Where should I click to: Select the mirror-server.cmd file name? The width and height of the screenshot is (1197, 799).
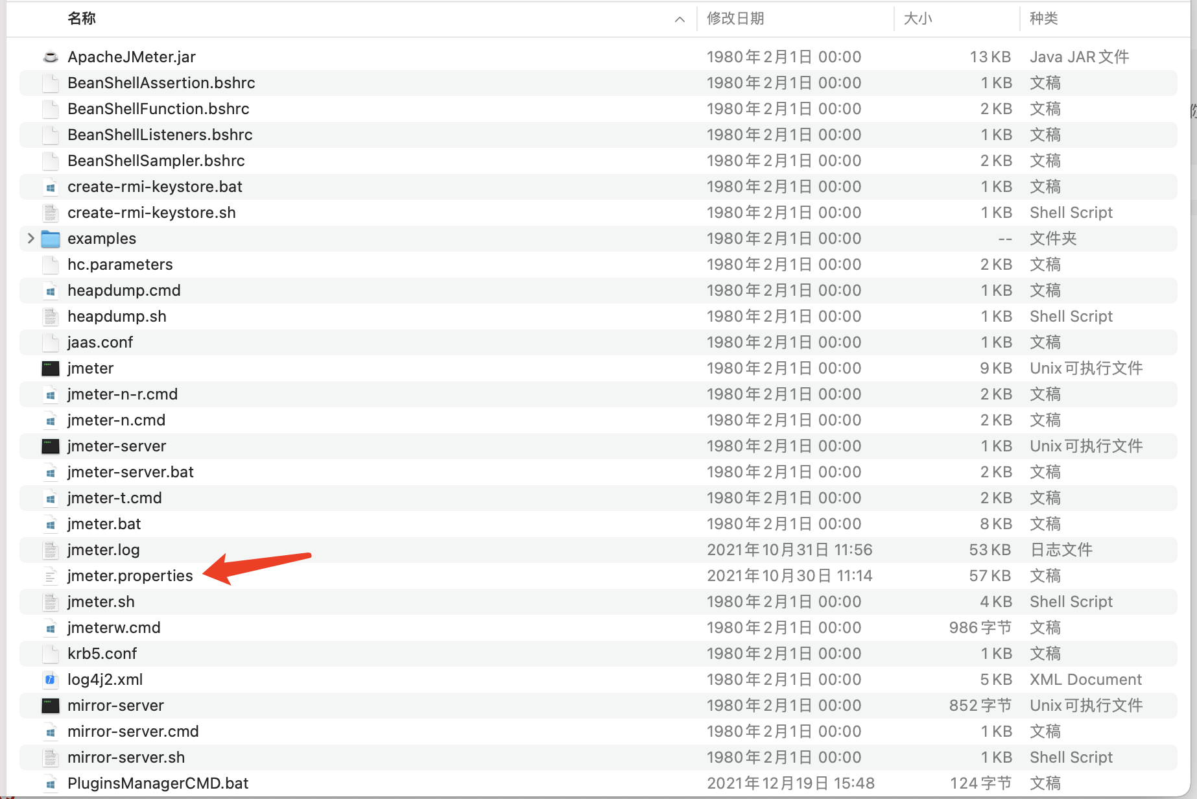click(x=133, y=732)
